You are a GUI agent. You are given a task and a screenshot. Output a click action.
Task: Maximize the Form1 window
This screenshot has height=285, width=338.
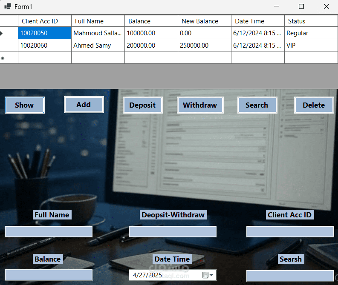(301, 6)
